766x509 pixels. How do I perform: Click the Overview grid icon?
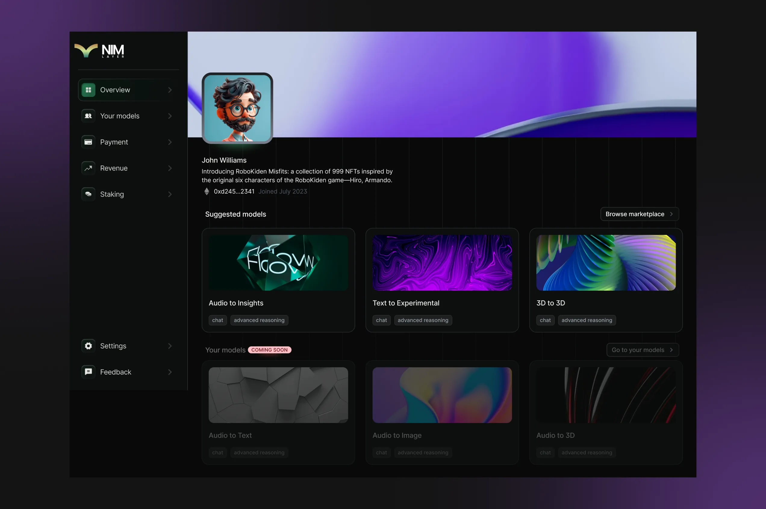coord(88,90)
